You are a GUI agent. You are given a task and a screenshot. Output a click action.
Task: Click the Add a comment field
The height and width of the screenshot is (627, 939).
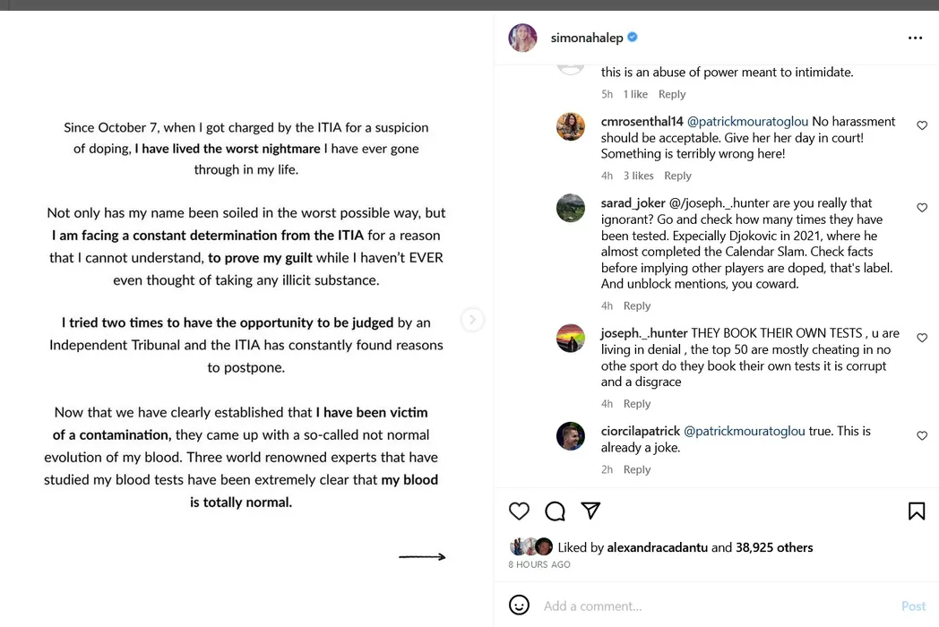pyautogui.click(x=699, y=606)
